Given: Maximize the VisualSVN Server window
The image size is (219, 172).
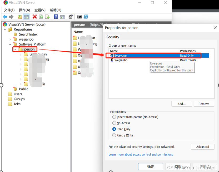Looking at the screenshot, I should [x=152, y=3].
